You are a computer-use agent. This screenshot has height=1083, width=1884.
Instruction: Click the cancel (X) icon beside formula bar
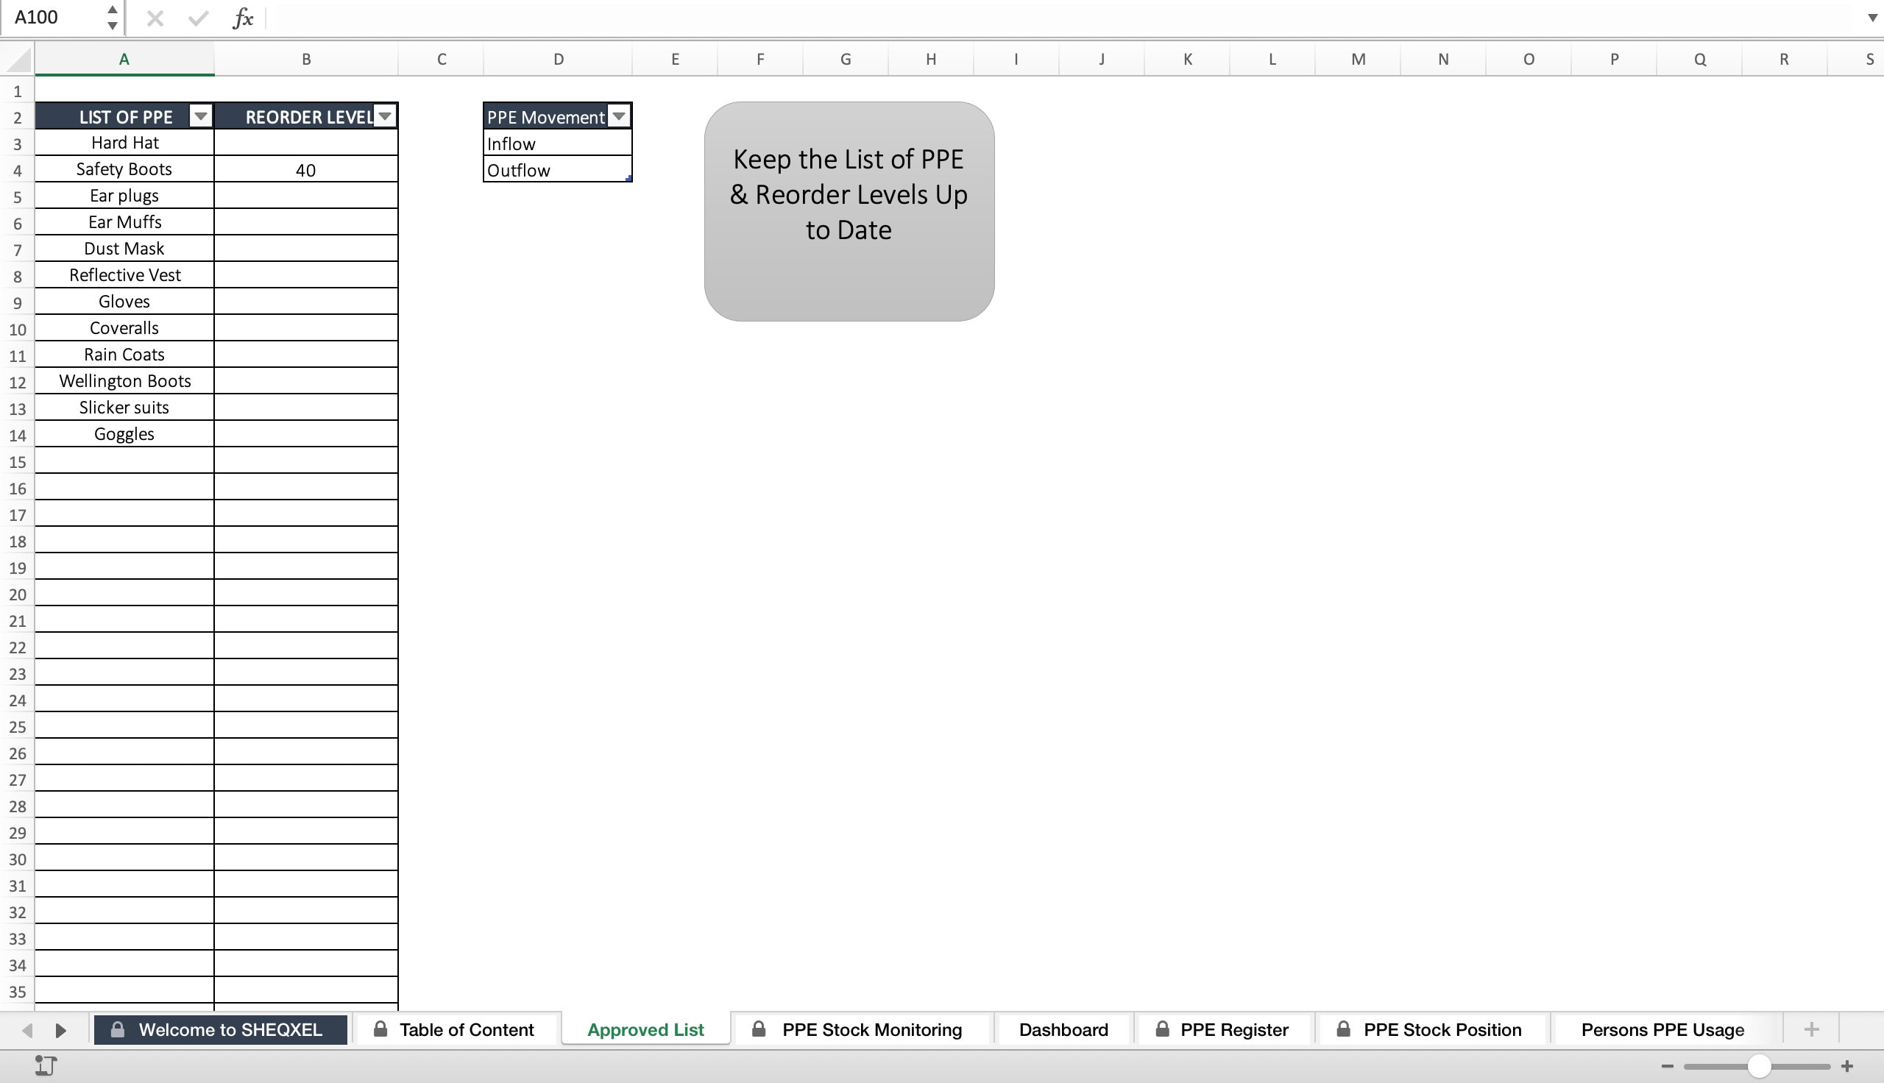(155, 18)
